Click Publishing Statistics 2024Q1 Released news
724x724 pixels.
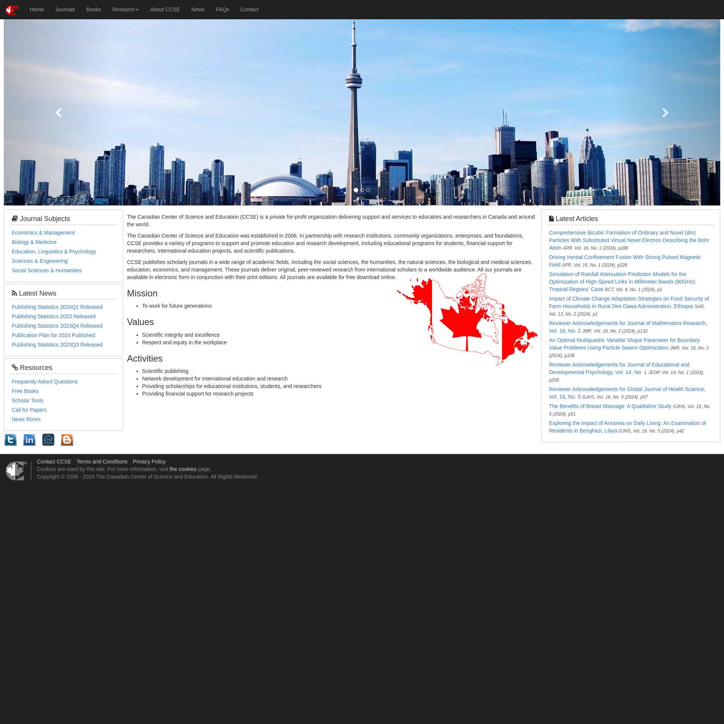[x=57, y=306]
